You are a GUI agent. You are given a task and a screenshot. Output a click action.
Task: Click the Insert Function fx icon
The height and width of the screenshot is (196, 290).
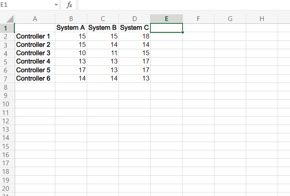[x=69, y=5]
